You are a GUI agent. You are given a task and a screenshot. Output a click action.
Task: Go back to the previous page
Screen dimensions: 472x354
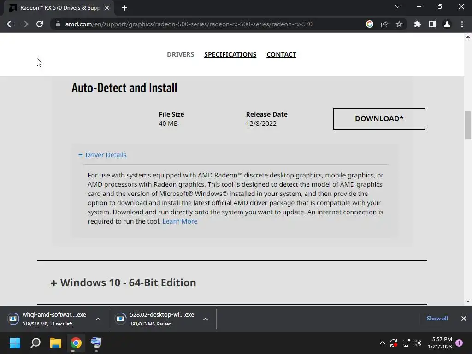(10, 24)
